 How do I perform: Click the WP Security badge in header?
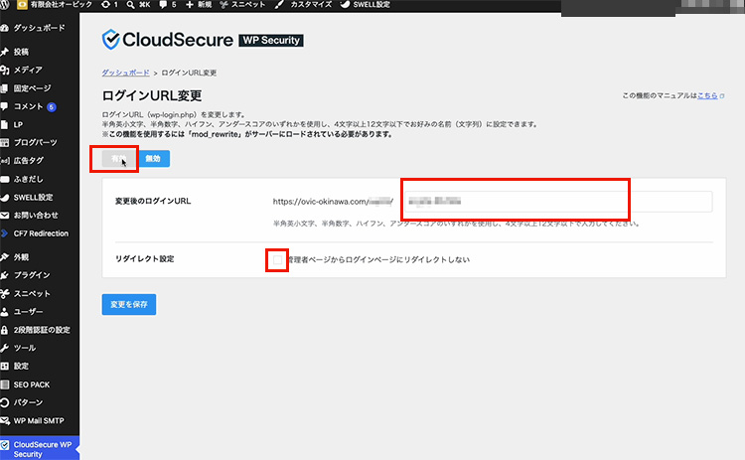pos(271,41)
